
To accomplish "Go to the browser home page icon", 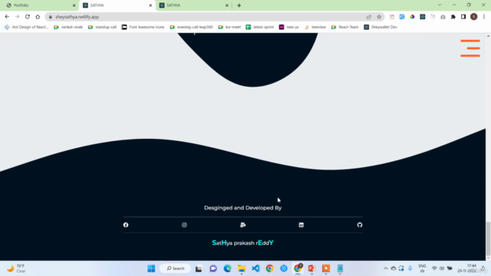I will point(38,17).
